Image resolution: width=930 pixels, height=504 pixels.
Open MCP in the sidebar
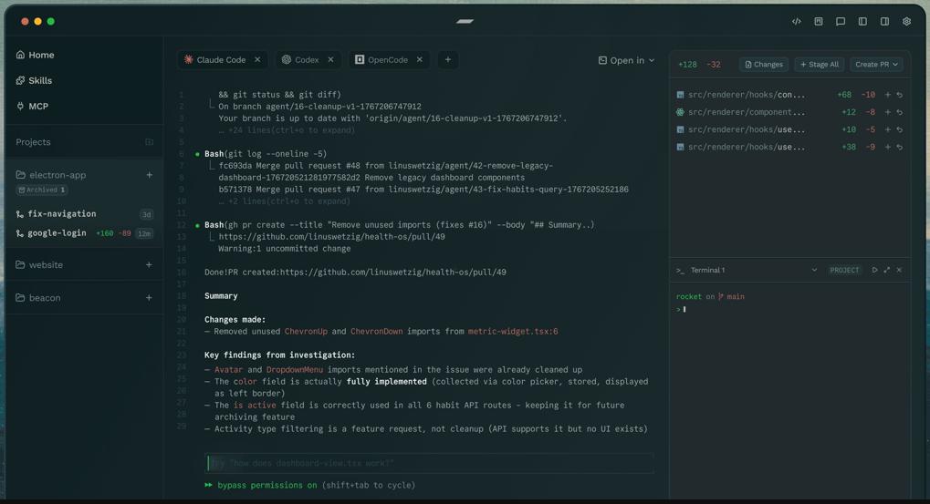pos(32,107)
